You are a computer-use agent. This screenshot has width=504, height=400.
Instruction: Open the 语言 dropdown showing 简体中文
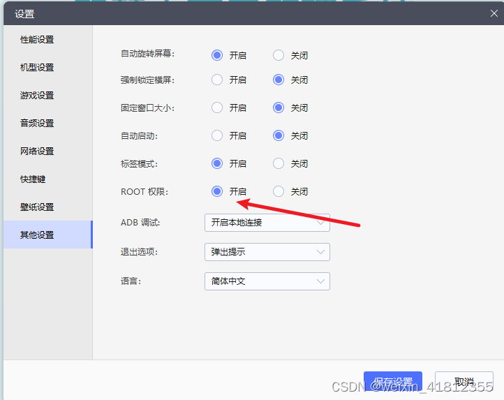pos(267,281)
